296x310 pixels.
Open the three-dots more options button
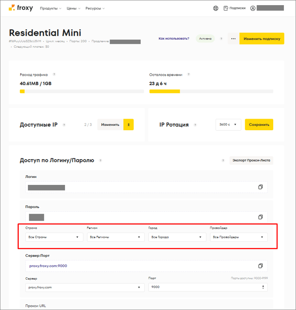(234, 39)
